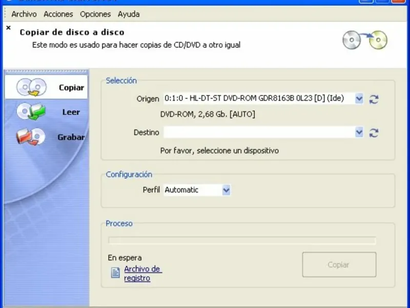Viewport: 410px width, 308px height.
Task: Open the Archivo menu
Action: tap(24, 14)
